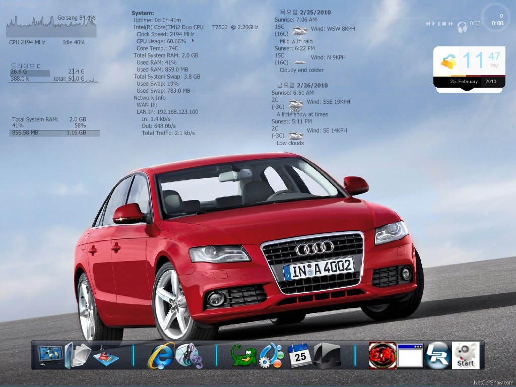516x387 pixels.
Task: Click the snow cloud icon beside Wind: SSE 19KPH
Action: (x=296, y=105)
